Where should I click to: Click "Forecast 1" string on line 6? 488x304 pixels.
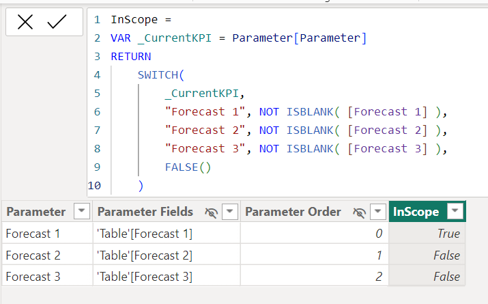coord(205,111)
